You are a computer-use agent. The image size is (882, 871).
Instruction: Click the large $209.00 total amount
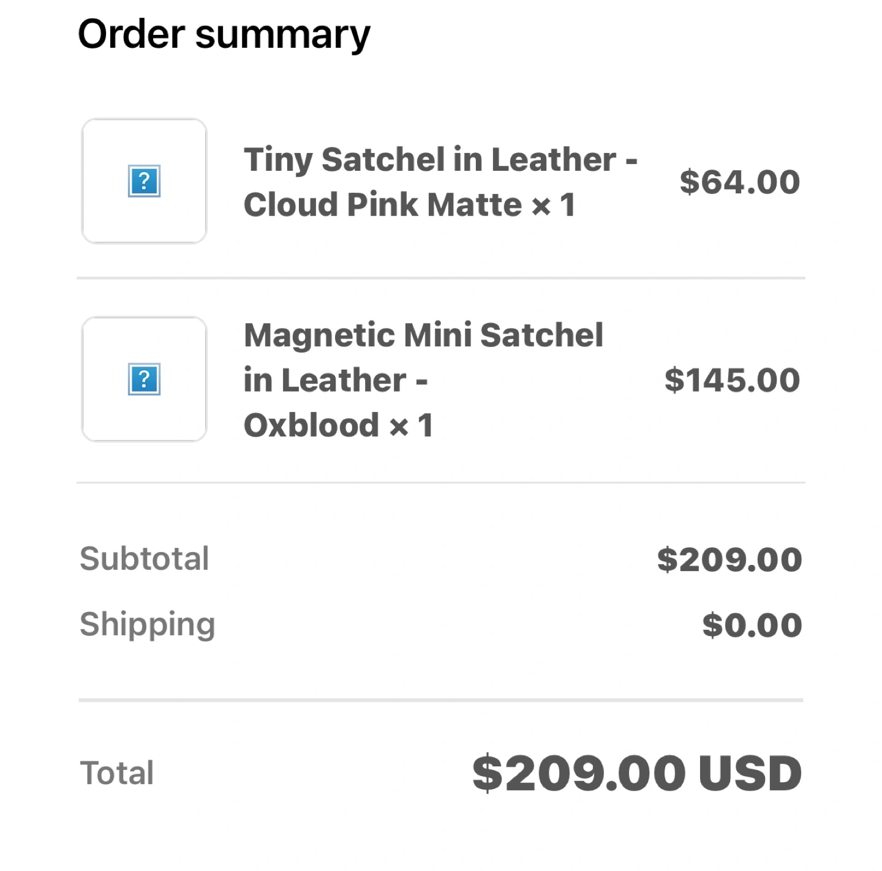[578, 773]
